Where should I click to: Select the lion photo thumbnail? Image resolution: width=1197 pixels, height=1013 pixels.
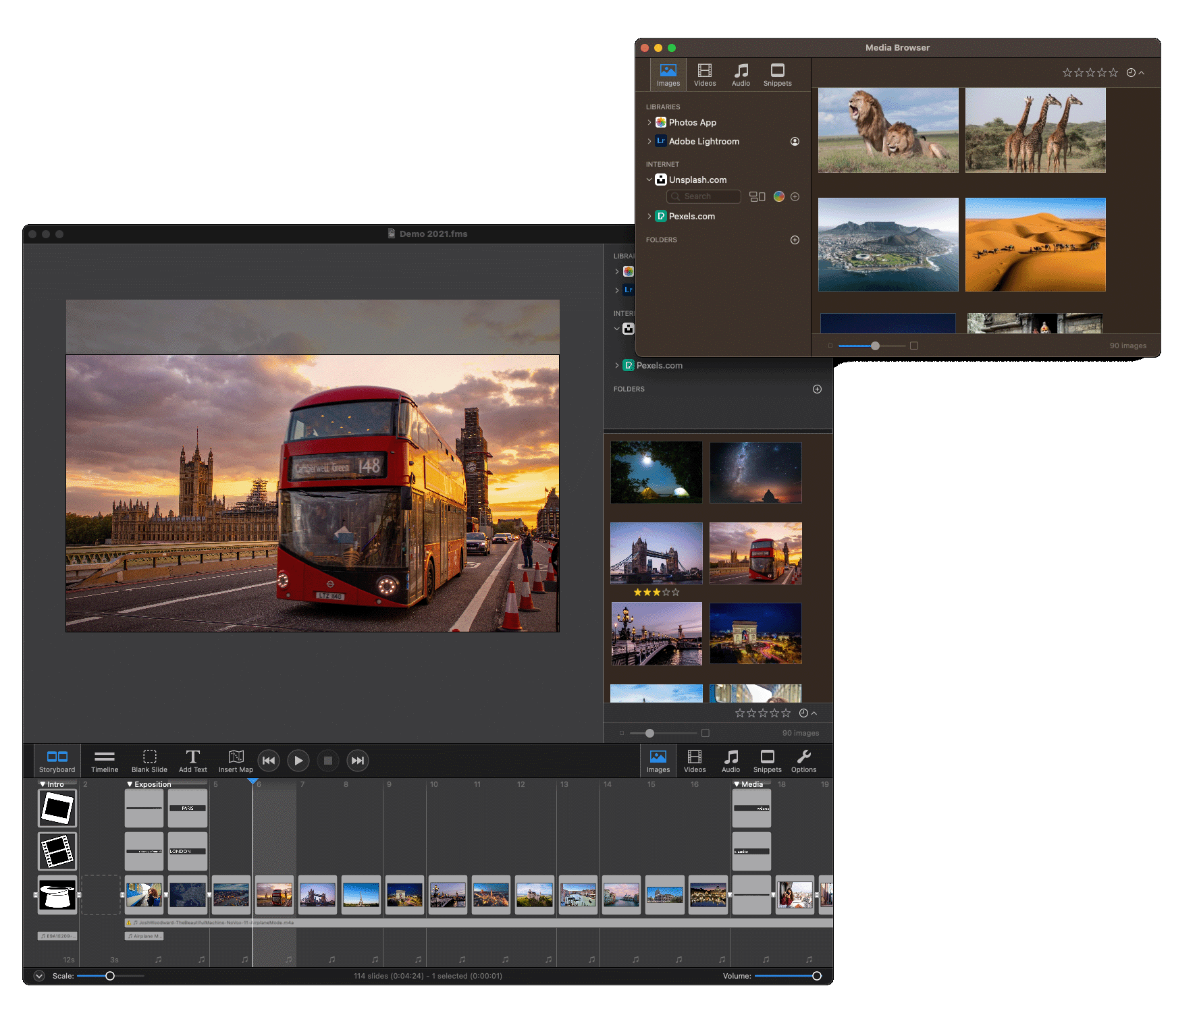point(888,130)
